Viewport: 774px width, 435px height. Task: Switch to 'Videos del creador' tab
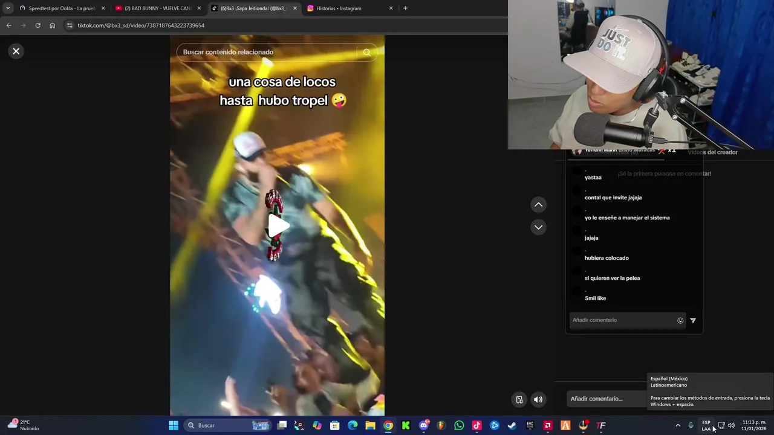(712, 152)
